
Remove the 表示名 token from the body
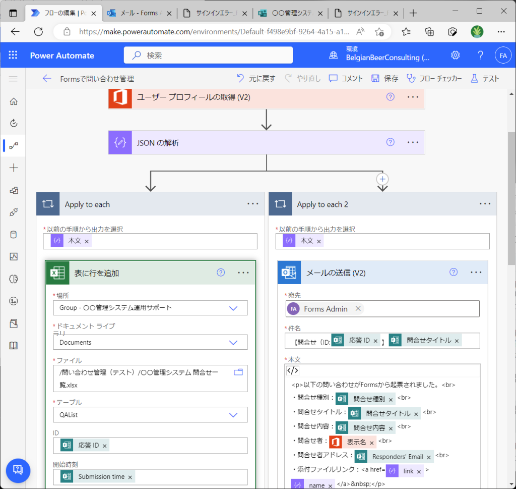click(371, 443)
